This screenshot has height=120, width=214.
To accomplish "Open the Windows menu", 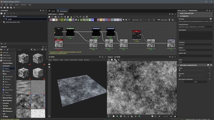I will tap(23, 5).
